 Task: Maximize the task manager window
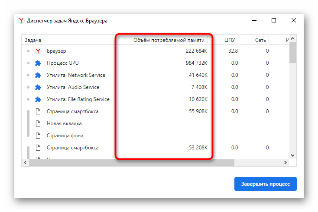[274, 20]
